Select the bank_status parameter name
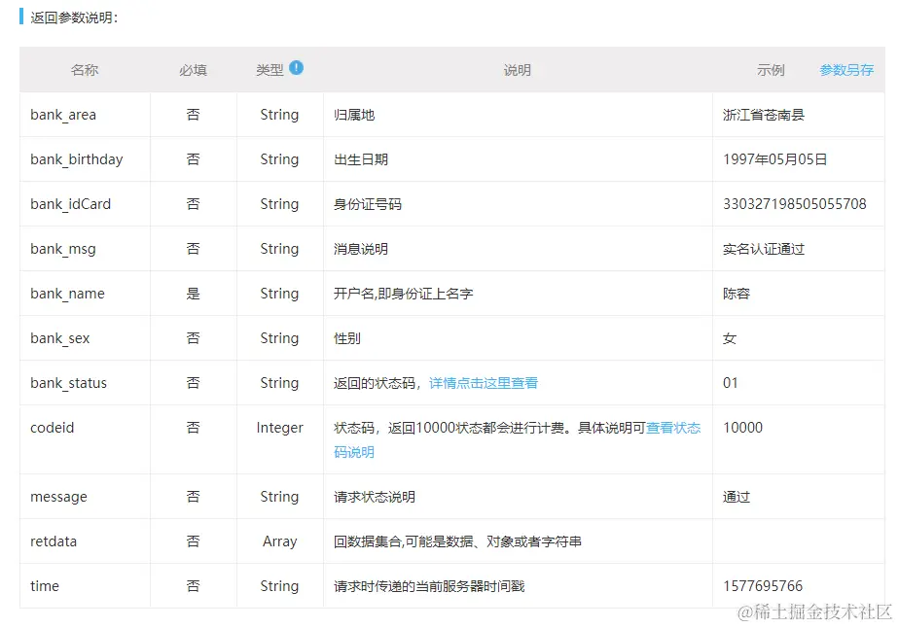Image resolution: width=899 pixels, height=628 pixels. pyautogui.click(x=69, y=383)
